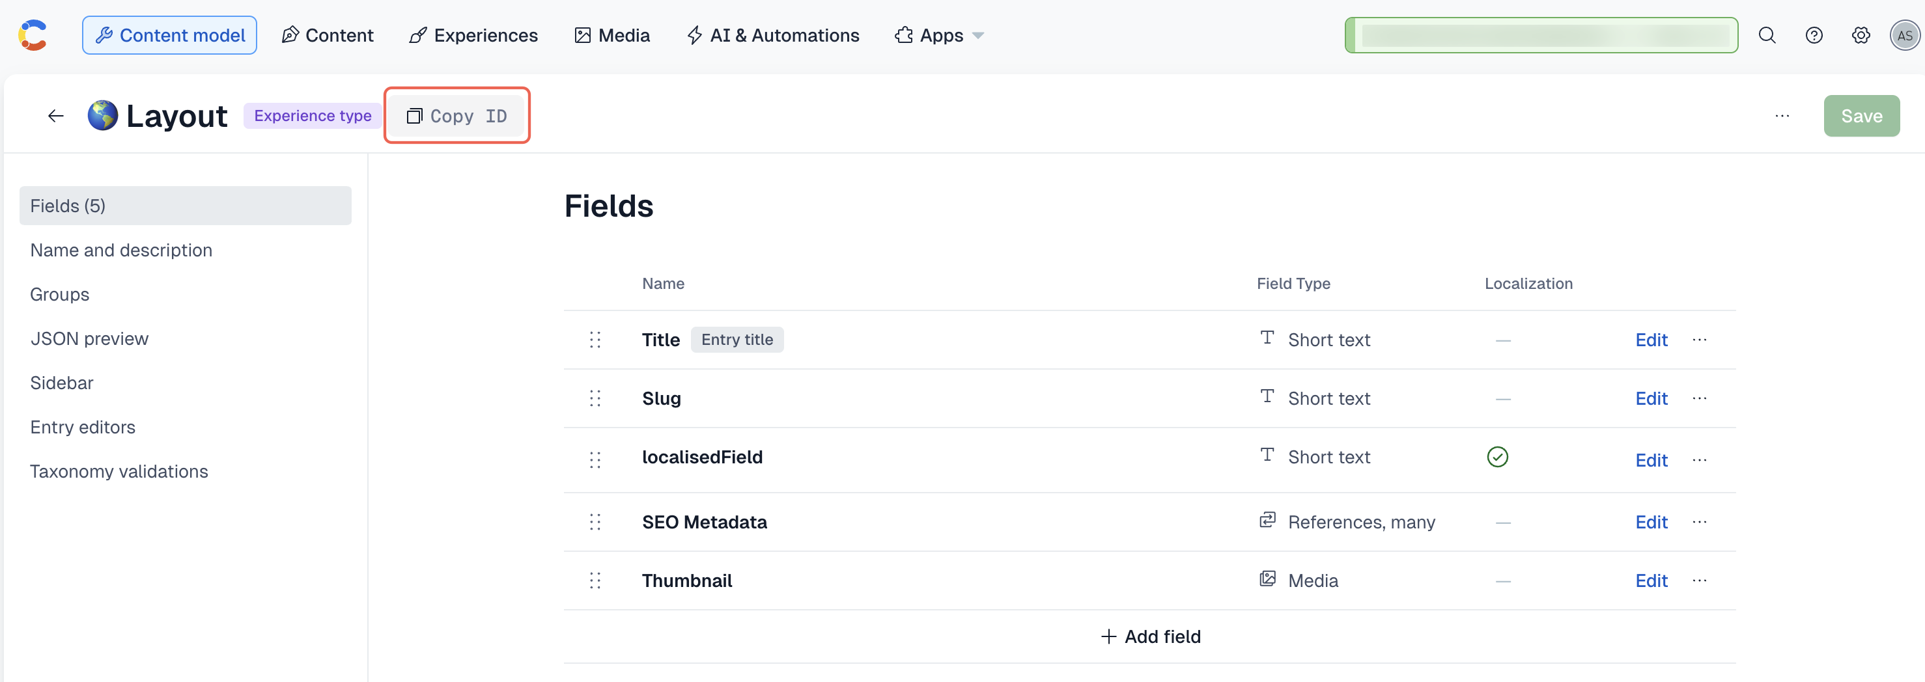Click the drag handle icon for the Title field
This screenshot has height=682, width=1925.
pos(595,339)
